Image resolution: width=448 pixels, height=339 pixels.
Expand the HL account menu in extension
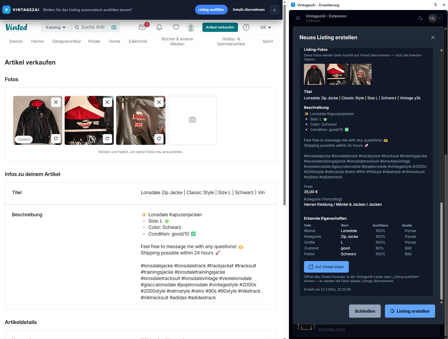[435, 18]
